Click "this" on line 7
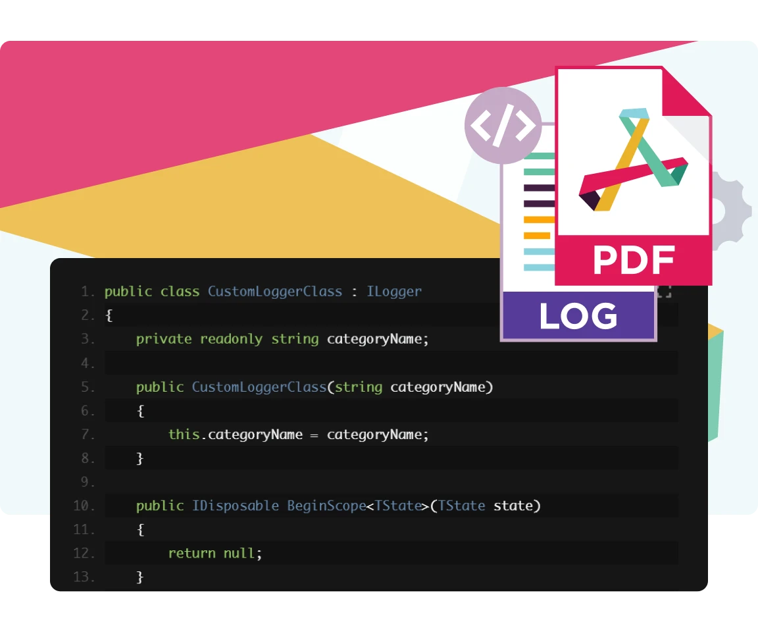 pyautogui.click(x=184, y=434)
